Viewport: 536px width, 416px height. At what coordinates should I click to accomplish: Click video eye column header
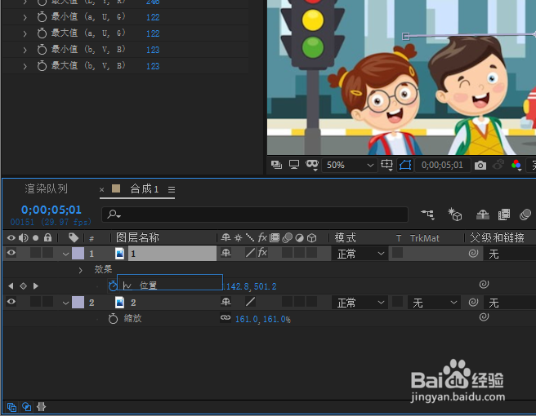(11, 237)
